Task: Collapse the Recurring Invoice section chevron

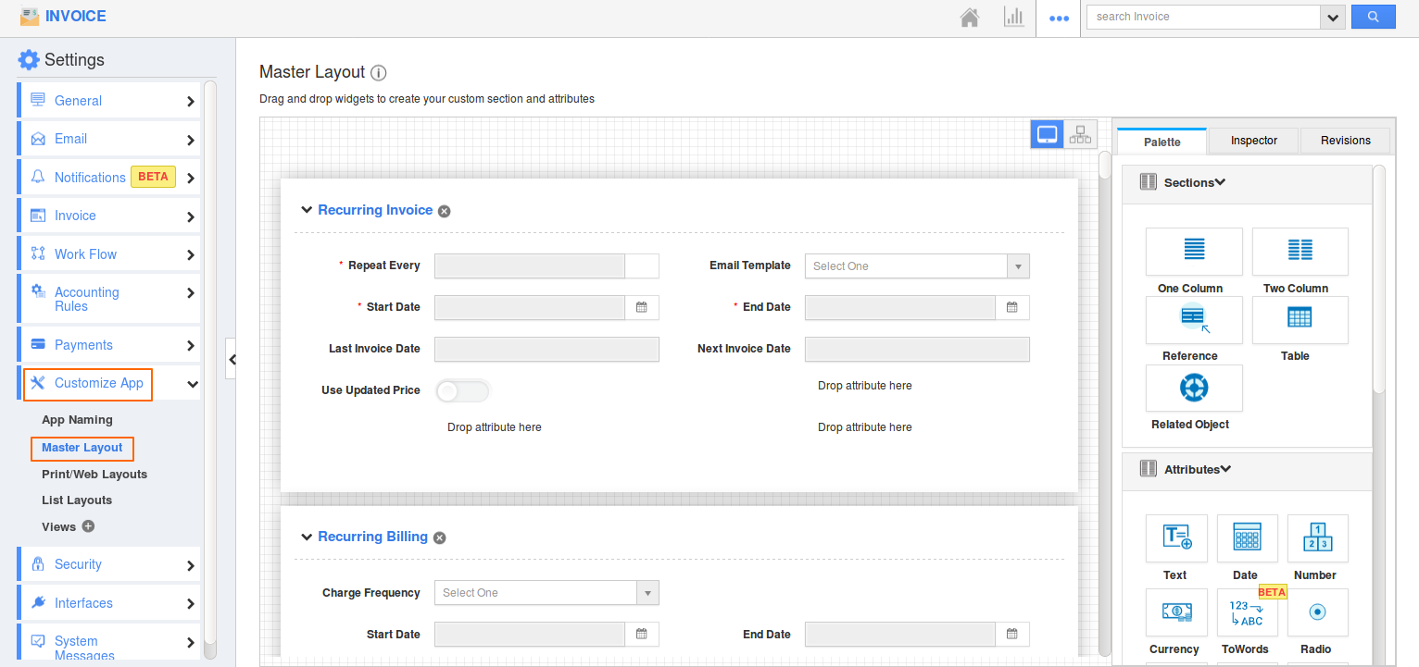Action: 307,210
